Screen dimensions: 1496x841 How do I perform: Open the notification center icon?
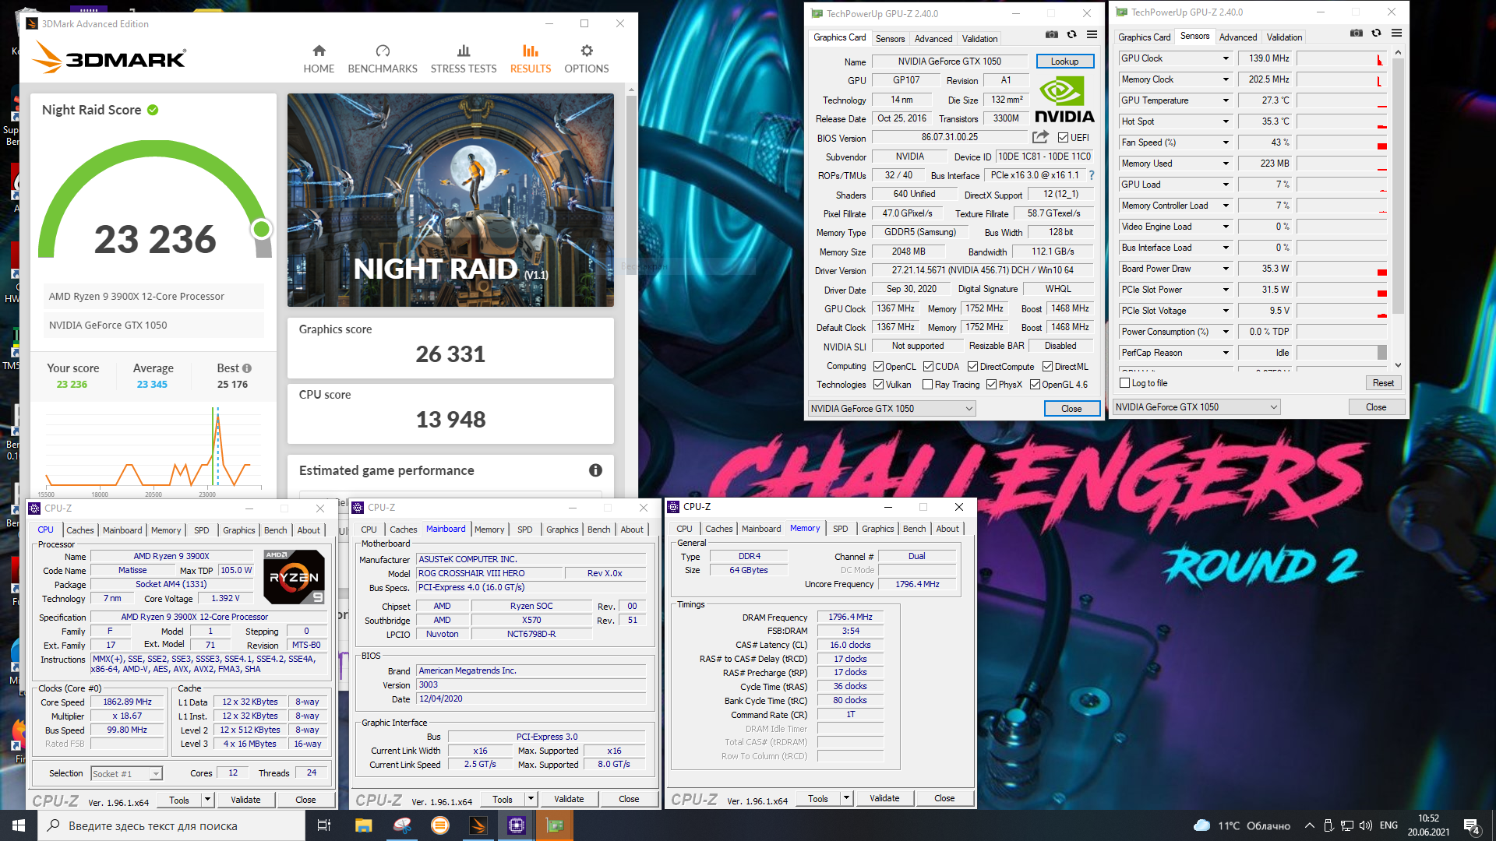tap(1471, 825)
